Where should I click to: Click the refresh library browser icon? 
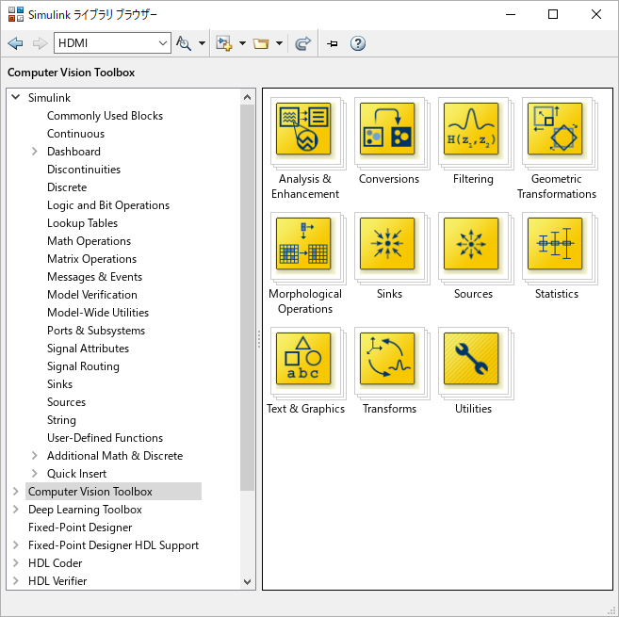(x=302, y=43)
